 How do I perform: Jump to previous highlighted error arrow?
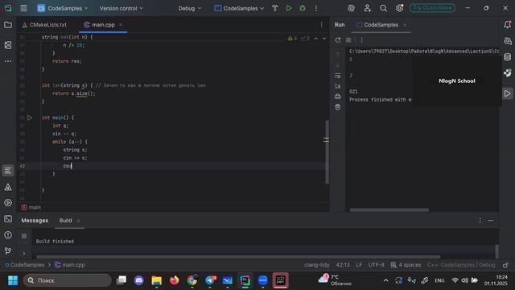pos(316,39)
